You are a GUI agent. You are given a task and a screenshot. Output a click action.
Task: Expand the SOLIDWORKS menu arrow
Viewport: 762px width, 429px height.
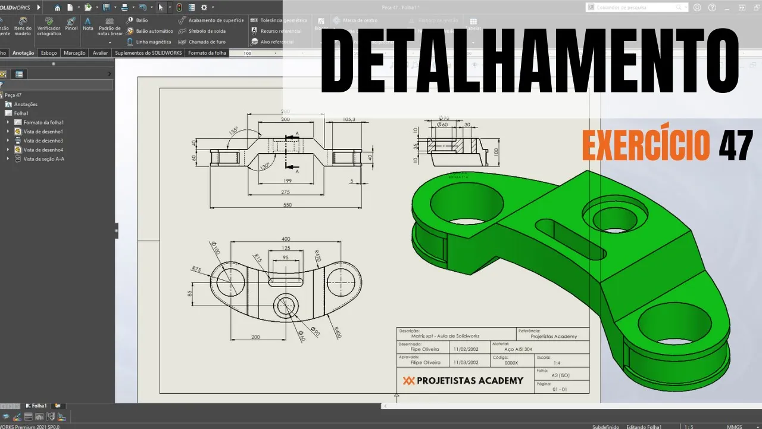(39, 8)
